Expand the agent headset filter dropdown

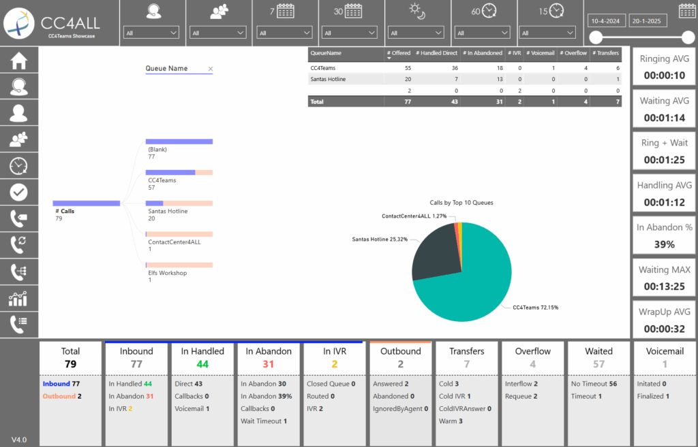(x=151, y=33)
